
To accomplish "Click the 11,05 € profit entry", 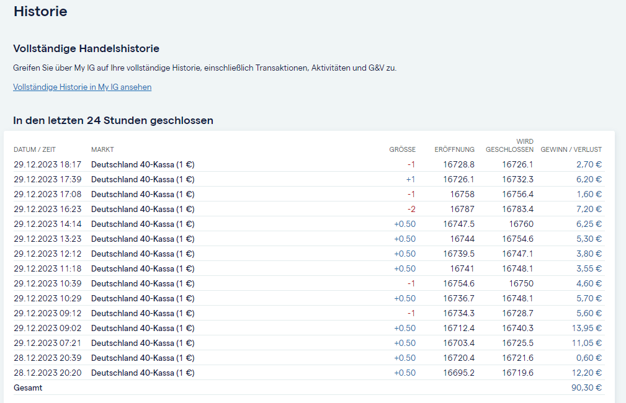I will click(x=586, y=343).
